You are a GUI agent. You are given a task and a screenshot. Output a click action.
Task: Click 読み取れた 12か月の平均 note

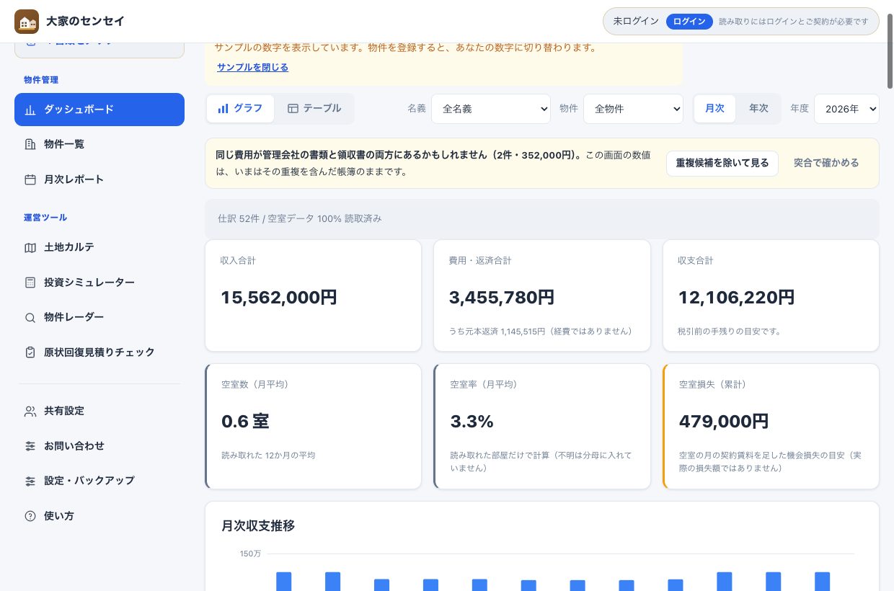(x=268, y=456)
